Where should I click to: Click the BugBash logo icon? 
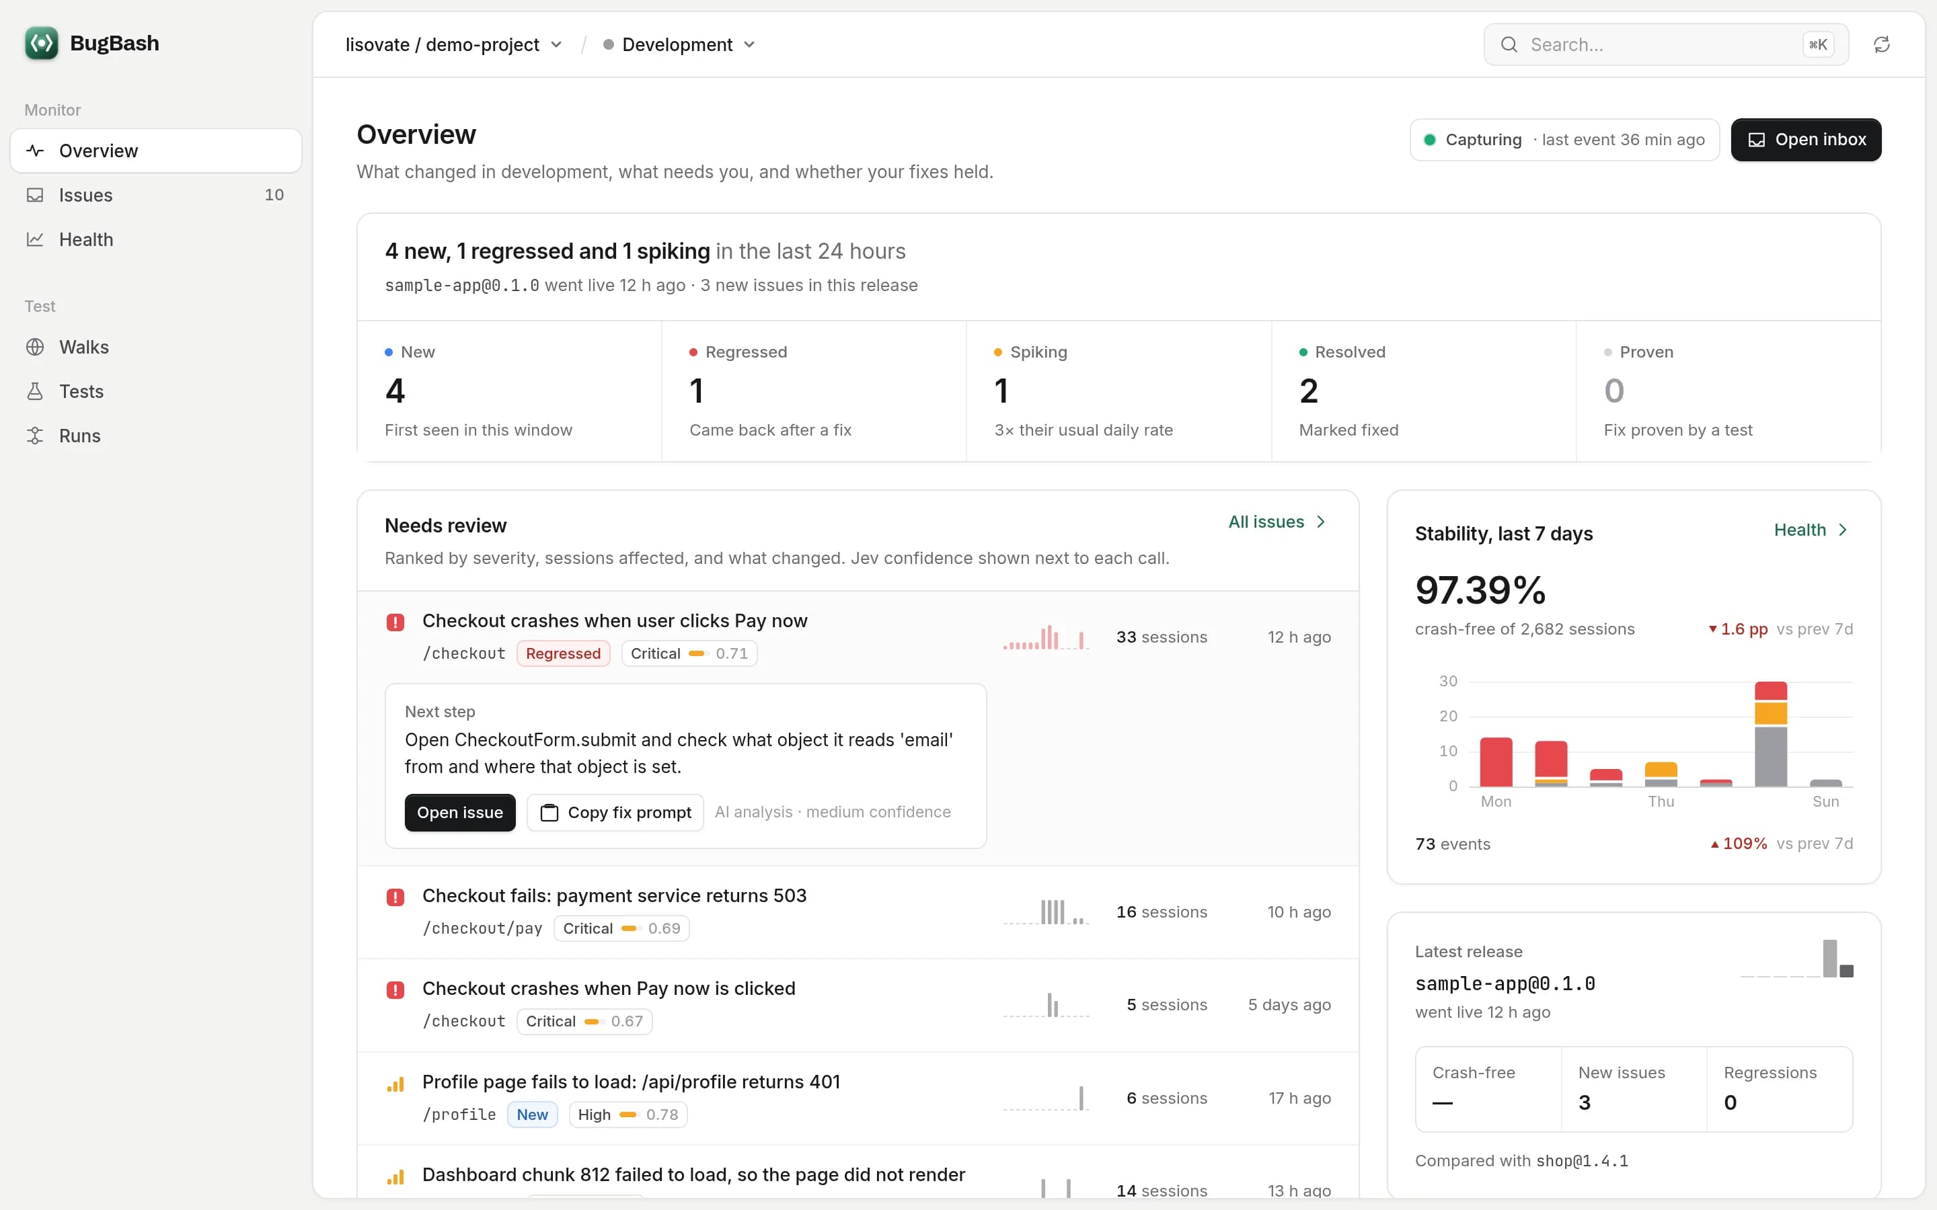pyautogui.click(x=41, y=43)
